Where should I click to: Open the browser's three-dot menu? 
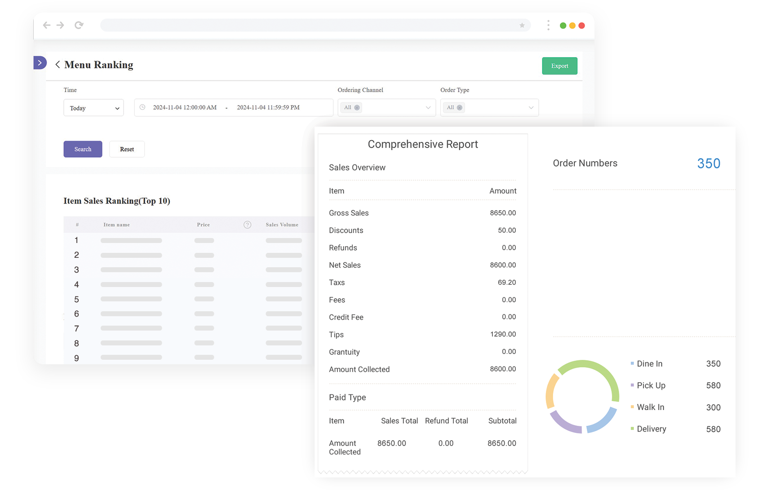click(x=549, y=25)
